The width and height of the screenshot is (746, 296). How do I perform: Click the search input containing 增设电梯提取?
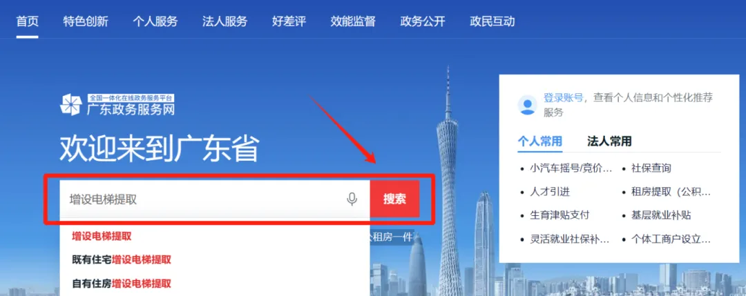215,199
